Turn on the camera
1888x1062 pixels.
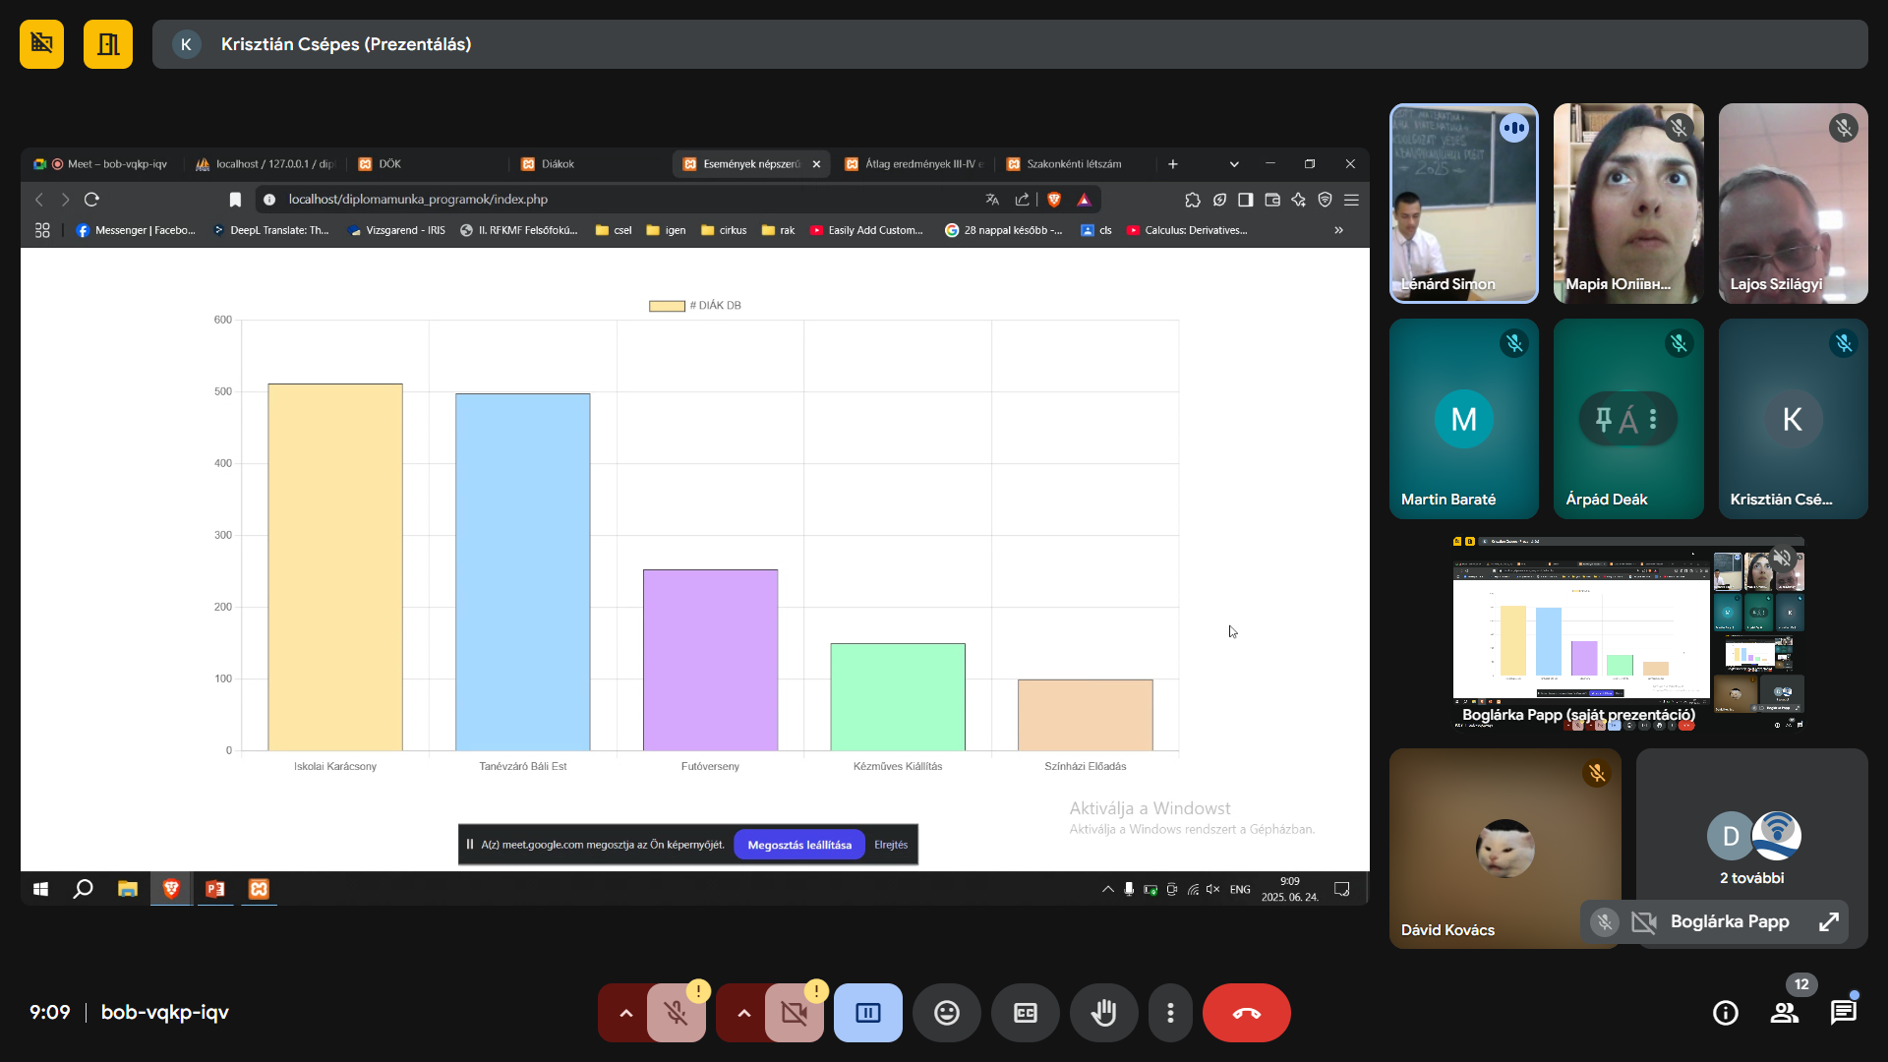point(795,1013)
